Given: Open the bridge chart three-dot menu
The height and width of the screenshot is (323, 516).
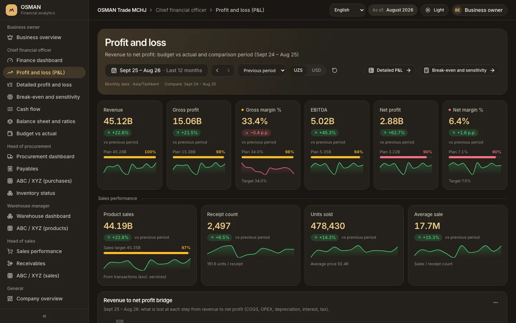Looking at the screenshot, I should click(496, 303).
